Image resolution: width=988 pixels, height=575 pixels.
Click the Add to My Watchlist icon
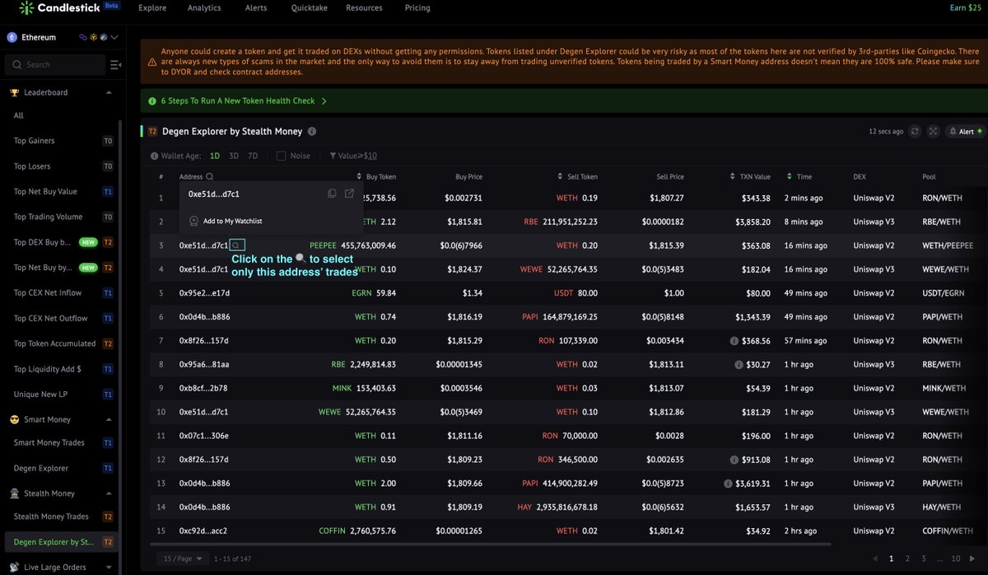[x=193, y=221]
